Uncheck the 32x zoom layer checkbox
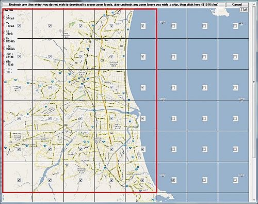The image size is (258, 204). [4, 55]
